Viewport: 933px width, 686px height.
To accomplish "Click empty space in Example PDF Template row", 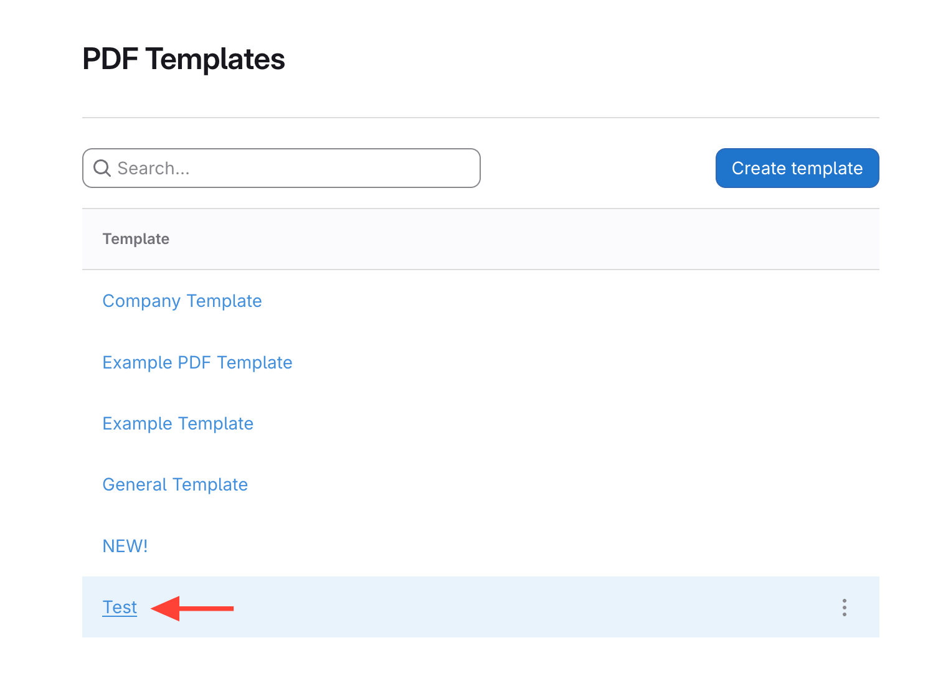I will (529, 362).
